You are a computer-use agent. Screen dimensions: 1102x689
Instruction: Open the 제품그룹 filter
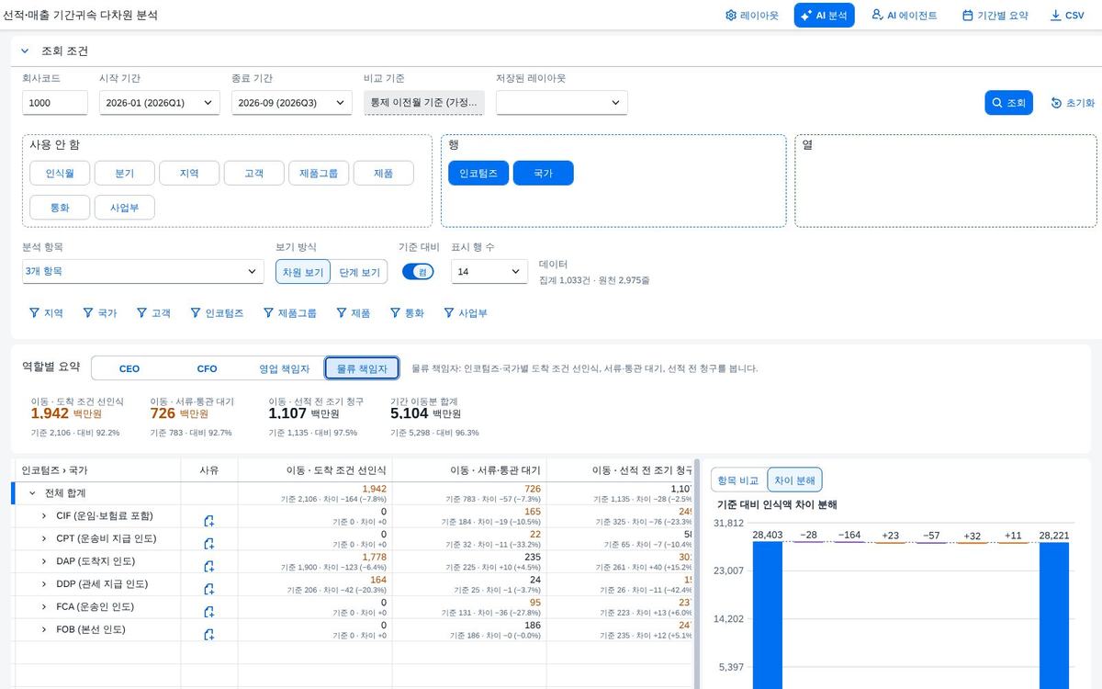tap(289, 313)
